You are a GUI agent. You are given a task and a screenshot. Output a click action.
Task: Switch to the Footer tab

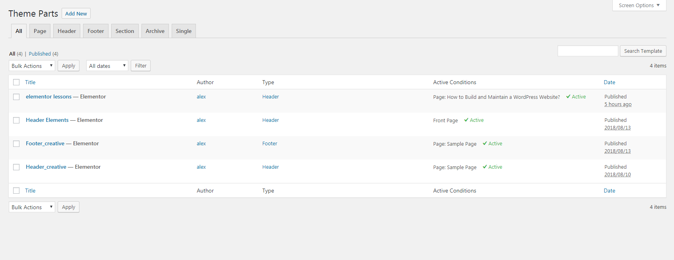96,31
